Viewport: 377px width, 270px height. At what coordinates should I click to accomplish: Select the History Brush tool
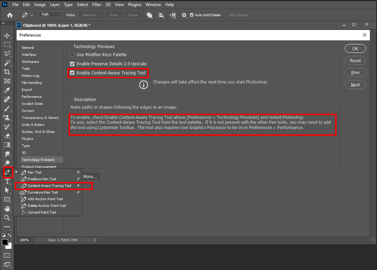tap(7, 126)
